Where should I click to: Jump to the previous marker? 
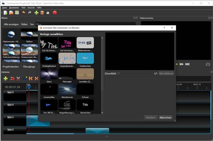pyautogui.click(x=31, y=79)
